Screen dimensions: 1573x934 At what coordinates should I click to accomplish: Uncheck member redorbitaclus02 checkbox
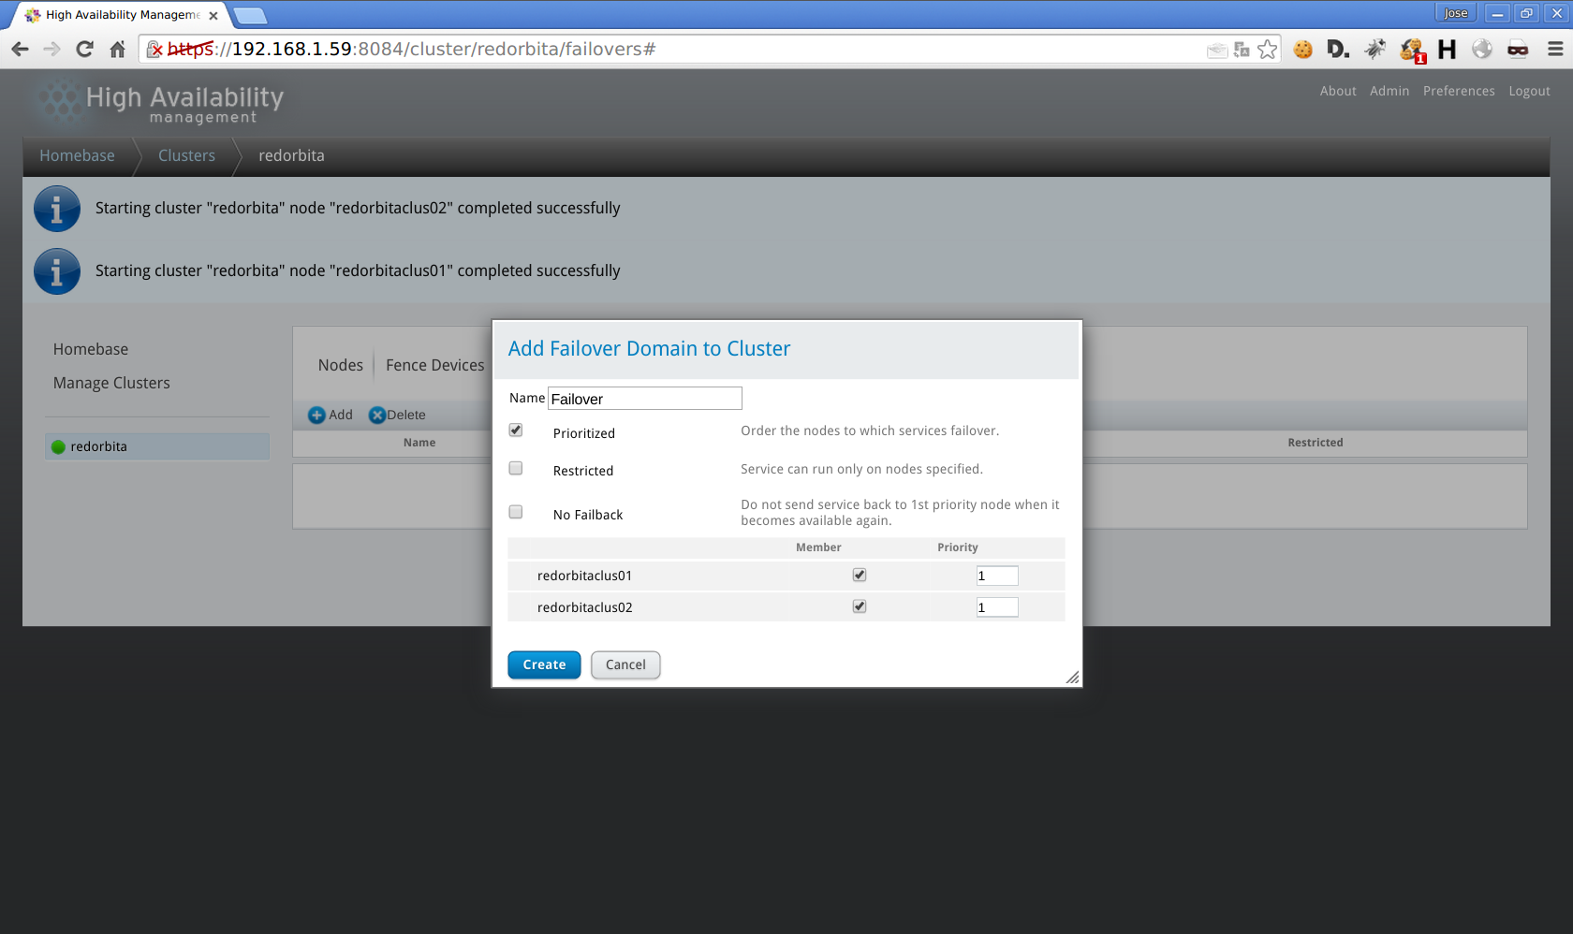[x=860, y=606]
